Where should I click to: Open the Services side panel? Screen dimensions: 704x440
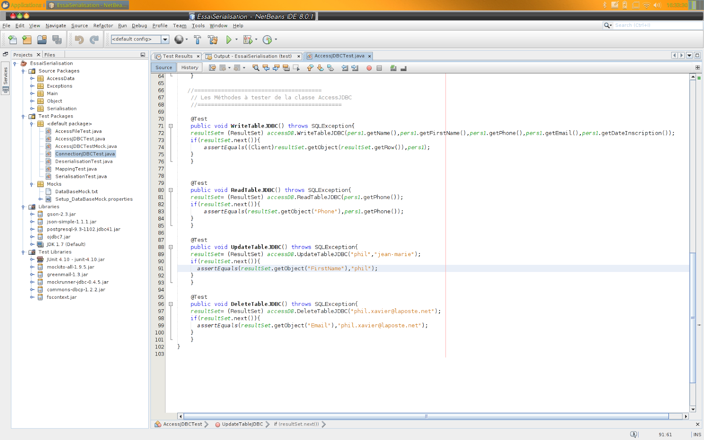coord(5,78)
